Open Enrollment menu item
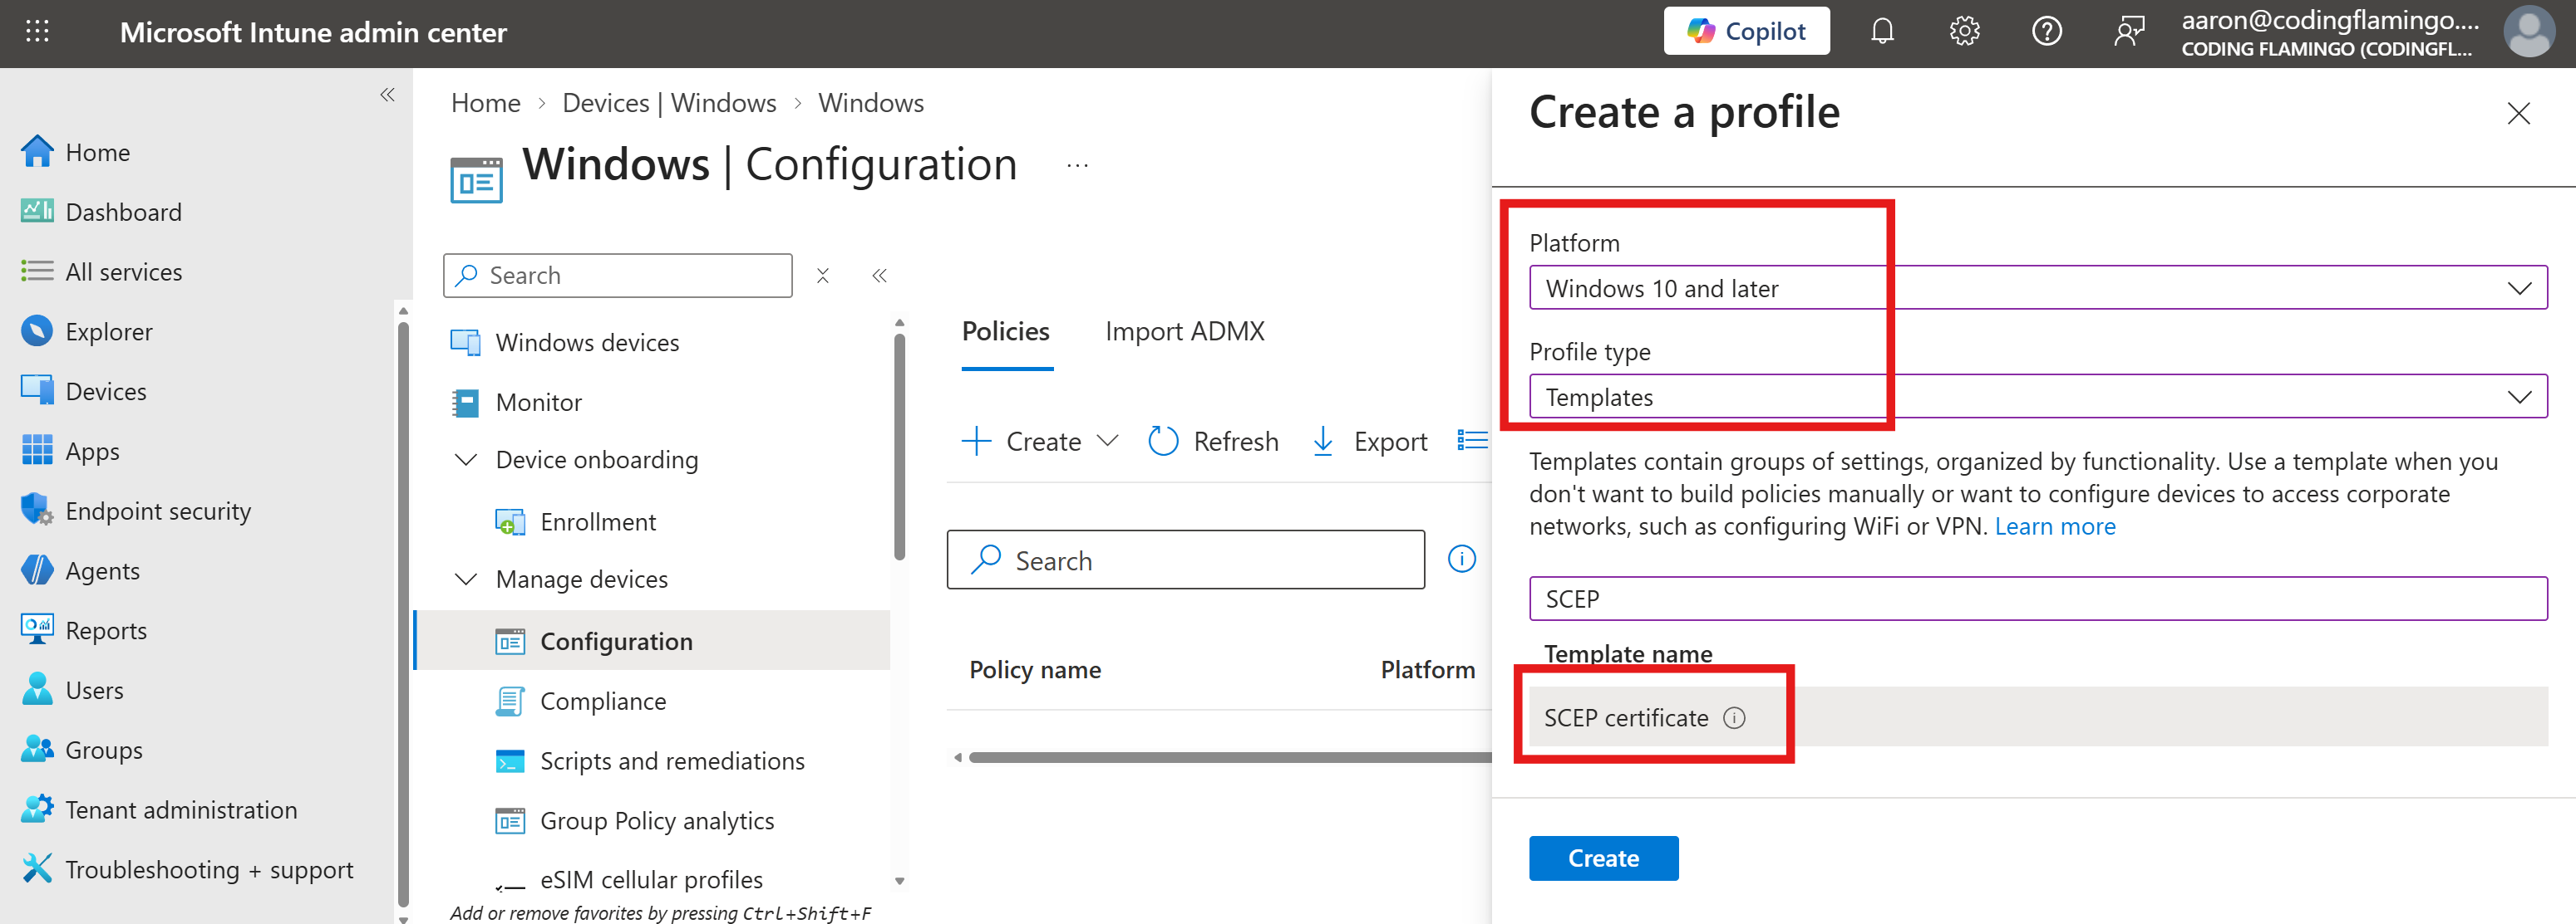 coord(598,521)
